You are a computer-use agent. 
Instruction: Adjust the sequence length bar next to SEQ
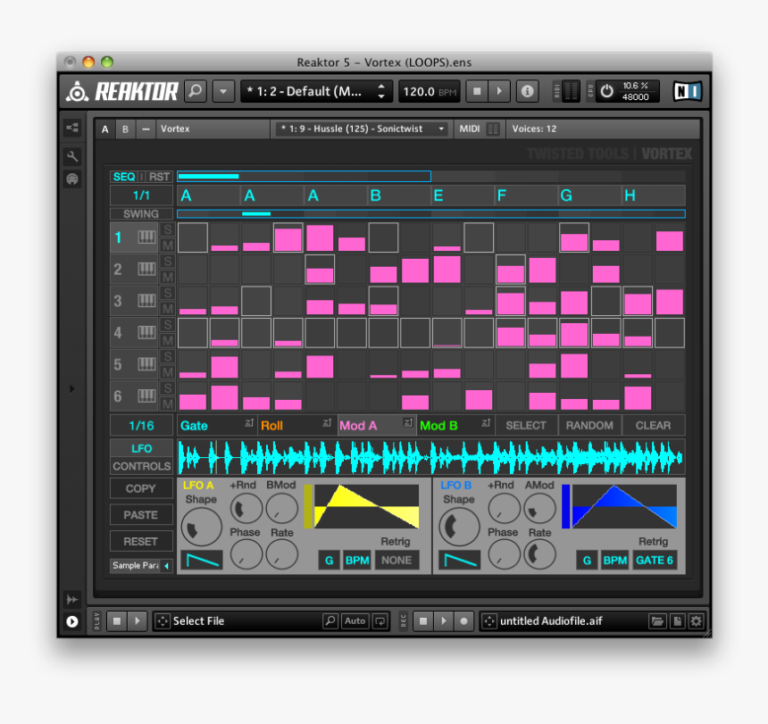[304, 176]
